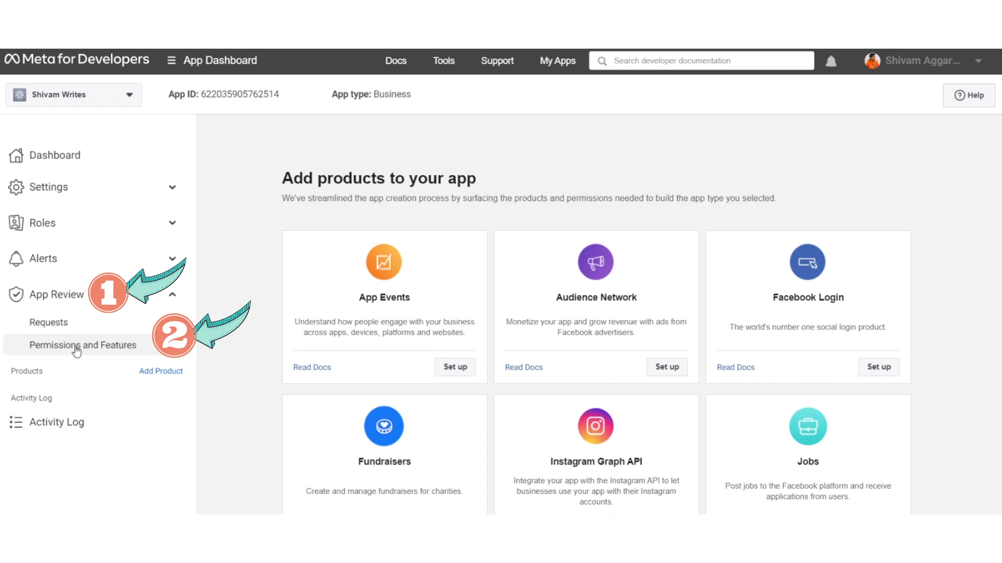Open My Apps in top navigation
Image resolution: width=1002 pixels, height=563 pixels.
tap(557, 61)
